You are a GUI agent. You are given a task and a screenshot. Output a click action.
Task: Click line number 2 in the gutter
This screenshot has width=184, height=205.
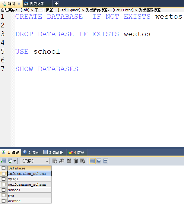click(2, 25)
